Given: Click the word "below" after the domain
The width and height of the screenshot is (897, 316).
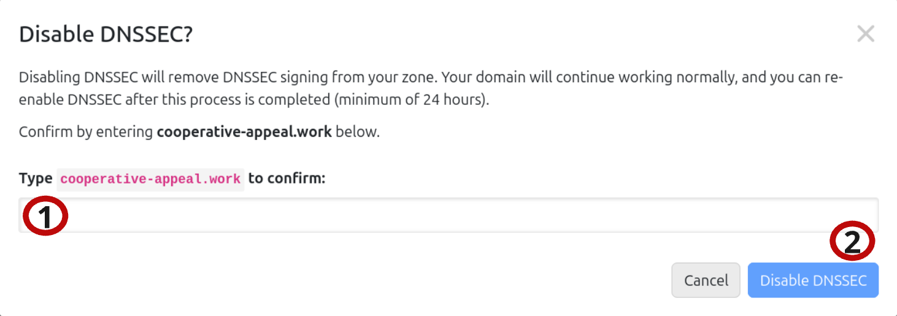Looking at the screenshot, I should coord(357,132).
